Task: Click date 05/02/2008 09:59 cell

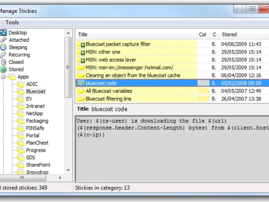Action: (x=241, y=83)
